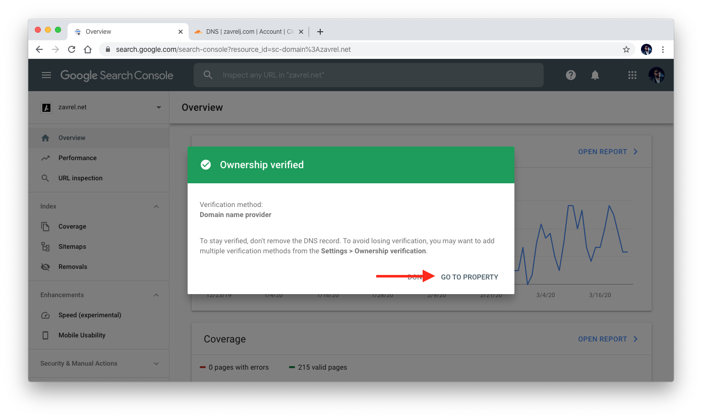Open the Coverage report link
The height and width of the screenshot is (419, 702).
pyautogui.click(x=608, y=339)
